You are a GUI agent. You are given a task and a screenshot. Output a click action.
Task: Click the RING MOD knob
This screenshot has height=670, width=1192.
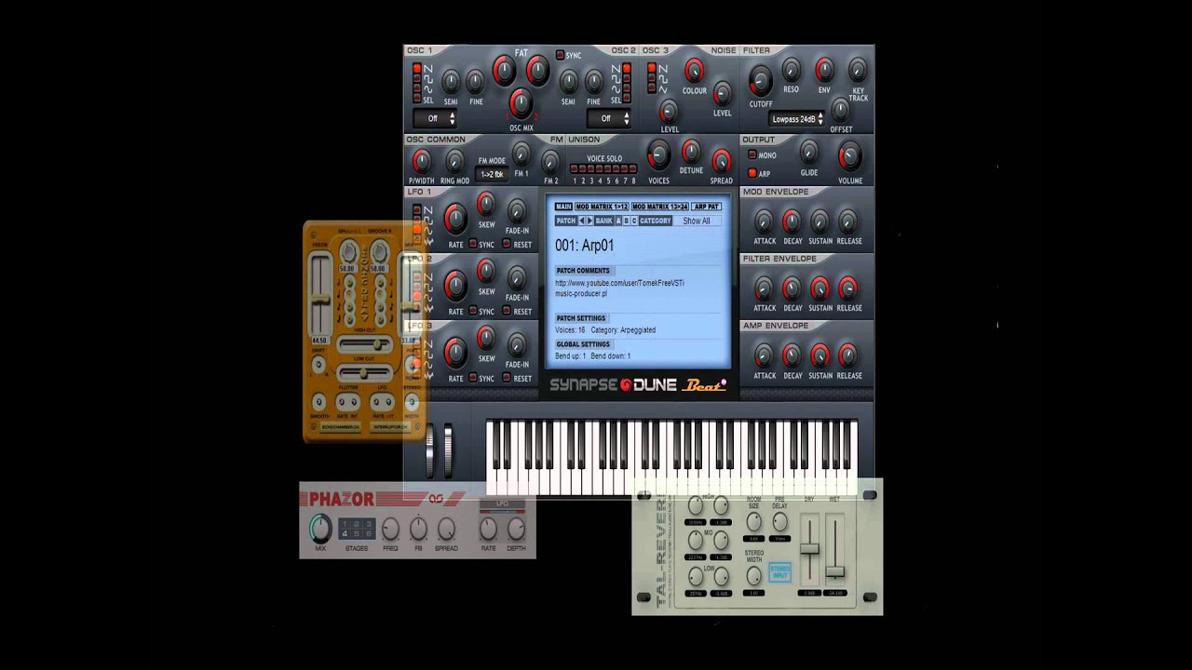pyautogui.click(x=454, y=161)
